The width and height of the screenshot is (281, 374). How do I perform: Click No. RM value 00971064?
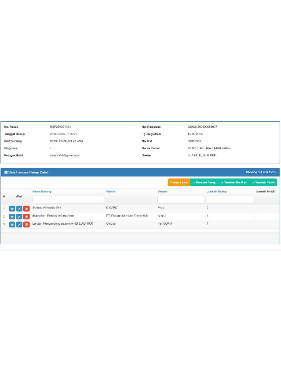[x=194, y=141]
